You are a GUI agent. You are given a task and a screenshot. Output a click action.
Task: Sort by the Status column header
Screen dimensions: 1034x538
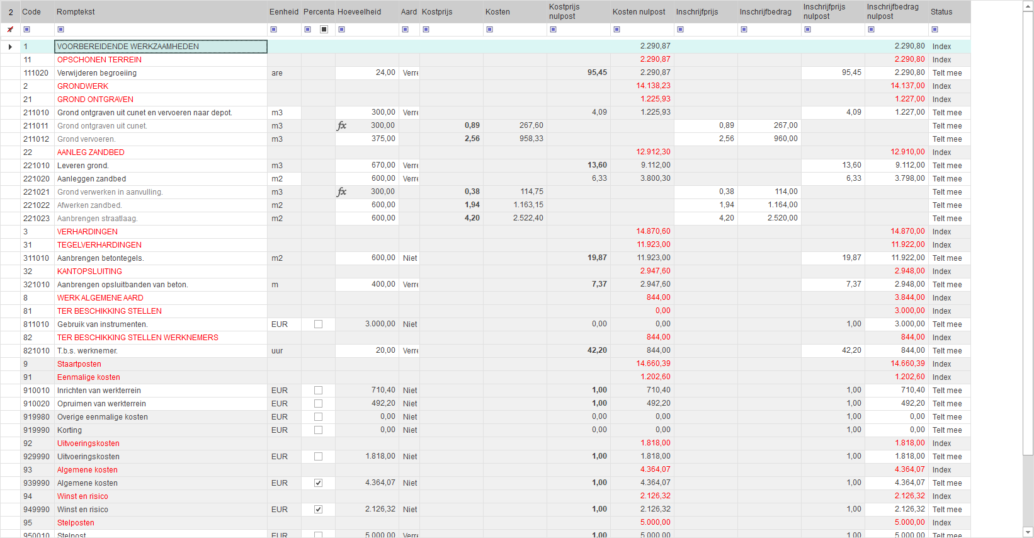click(950, 12)
